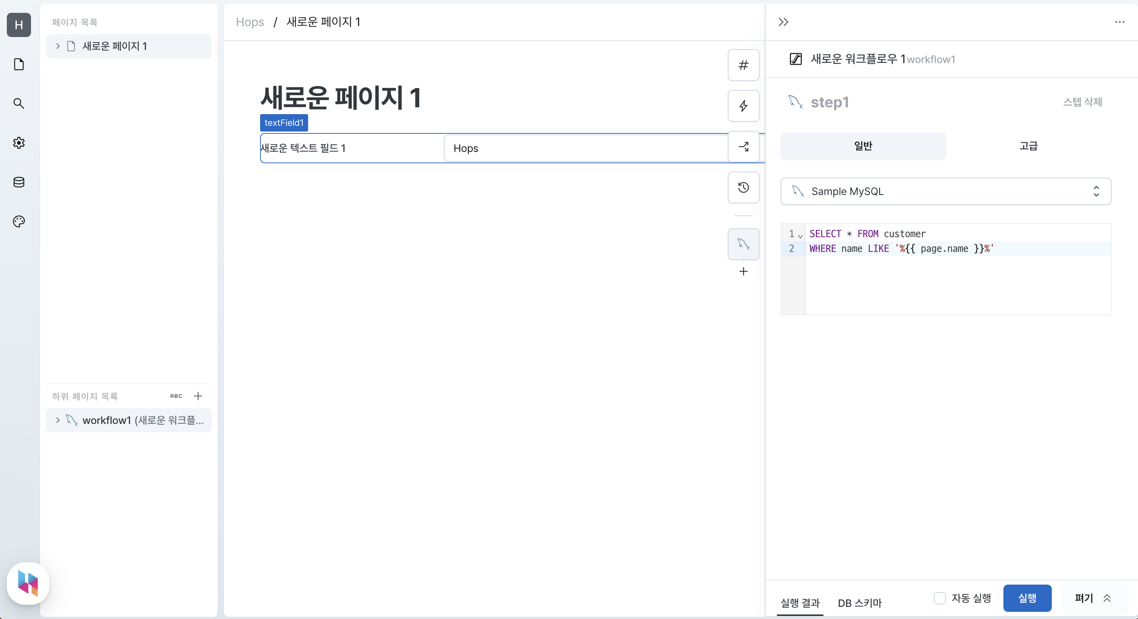Select the 실행 결과 tab

800,603
